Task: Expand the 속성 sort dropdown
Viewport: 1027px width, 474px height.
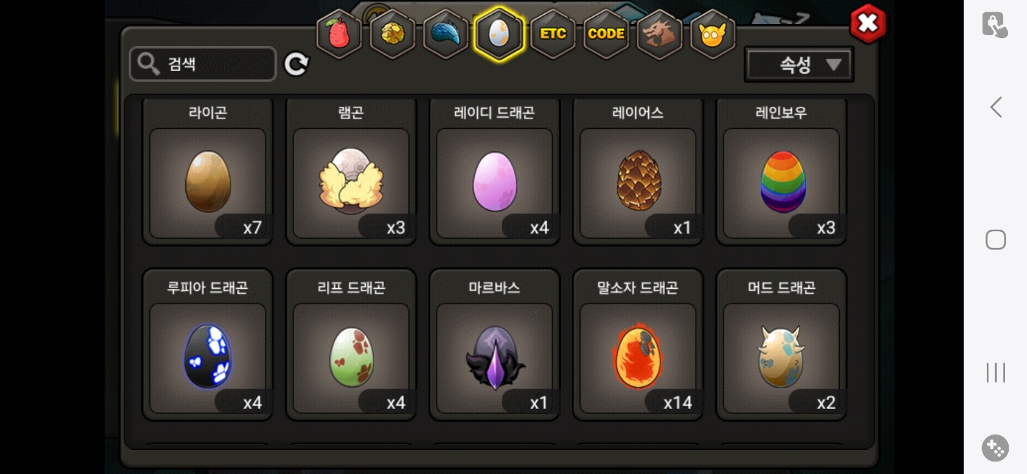Action: 799,65
